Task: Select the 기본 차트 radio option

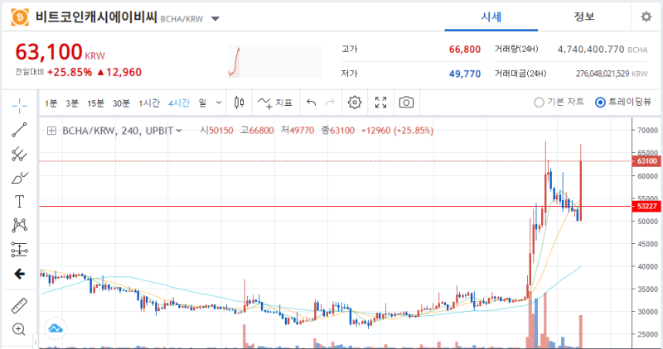Action: [x=559, y=102]
